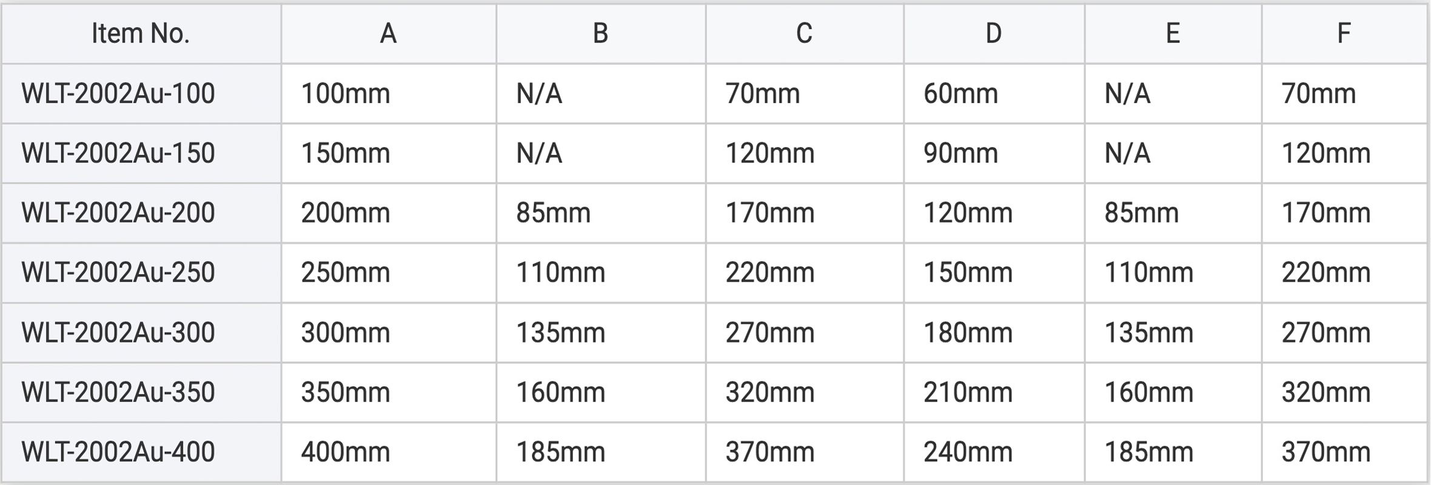The image size is (1431, 485).
Task: Click item number WLT-2002Au-400
Action: (x=118, y=452)
